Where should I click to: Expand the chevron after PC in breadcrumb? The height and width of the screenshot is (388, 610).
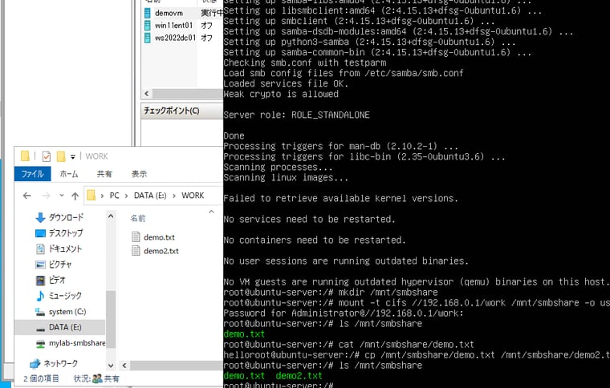[127, 196]
